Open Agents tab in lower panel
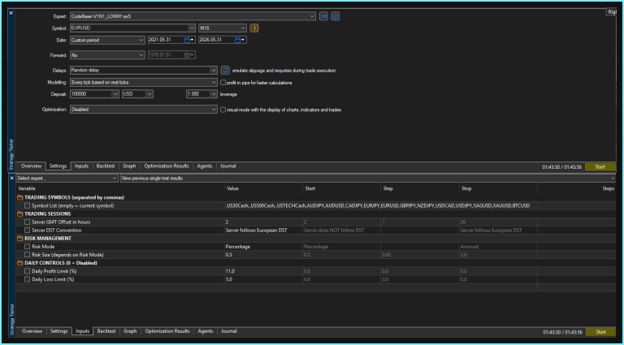 [x=206, y=331]
